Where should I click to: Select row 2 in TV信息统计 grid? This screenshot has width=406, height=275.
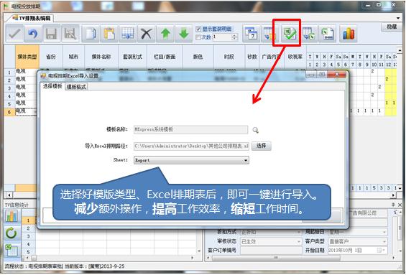(x=28, y=228)
